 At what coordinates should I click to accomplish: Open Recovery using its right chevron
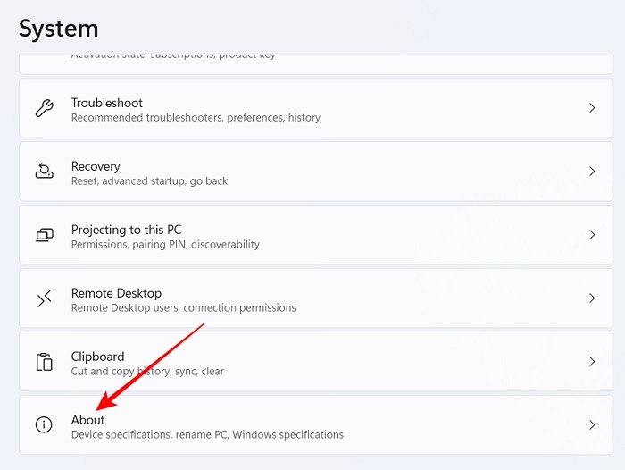click(x=592, y=172)
